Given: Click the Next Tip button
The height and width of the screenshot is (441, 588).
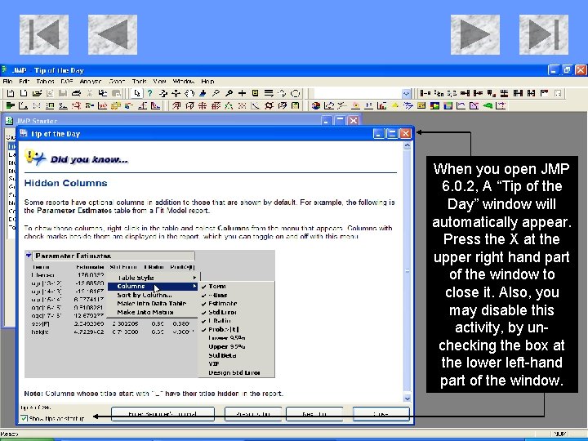Looking at the screenshot, I should (314, 414).
